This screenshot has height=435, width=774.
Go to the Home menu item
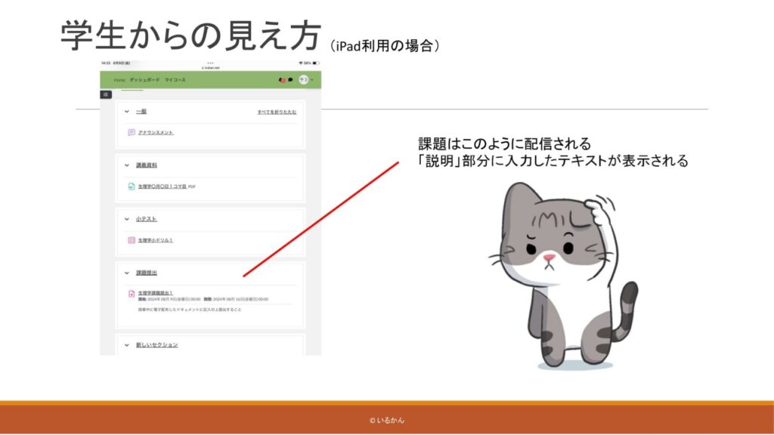pyautogui.click(x=119, y=79)
